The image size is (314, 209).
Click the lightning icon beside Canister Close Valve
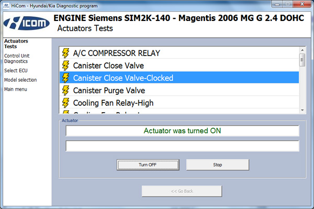coord(65,65)
